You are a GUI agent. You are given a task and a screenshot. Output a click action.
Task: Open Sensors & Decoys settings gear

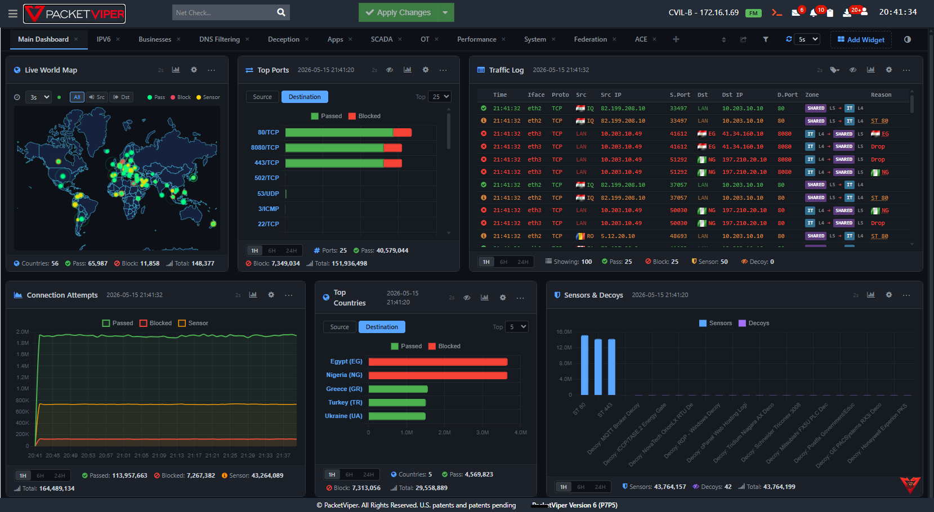click(x=889, y=295)
